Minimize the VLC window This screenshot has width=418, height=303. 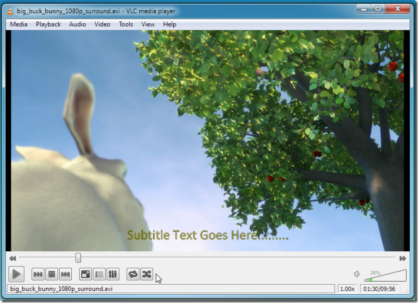(x=364, y=9)
